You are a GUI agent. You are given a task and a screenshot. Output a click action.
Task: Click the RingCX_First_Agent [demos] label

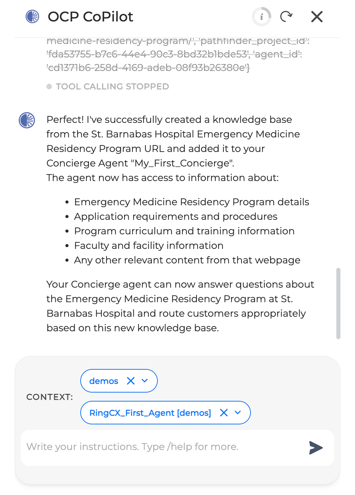click(x=150, y=413)
